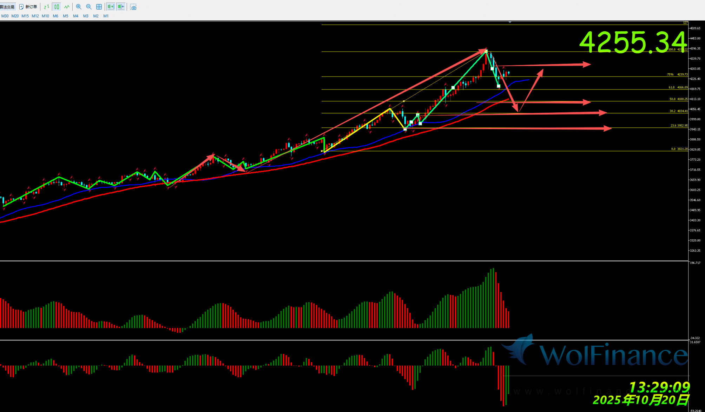The width and height of the screenshot is (705, 412).
Task: Tile windows with the grid icon
Action: tap(99, 7)
